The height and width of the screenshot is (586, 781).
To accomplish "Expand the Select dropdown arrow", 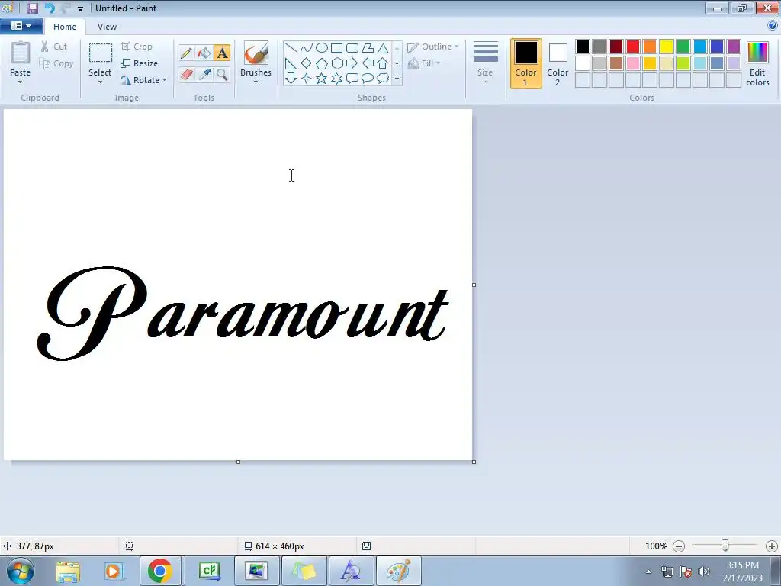I will [x=100, y=82].
